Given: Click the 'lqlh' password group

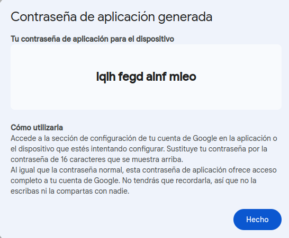Looking at the screenshot, I should [x=106, y=77].
